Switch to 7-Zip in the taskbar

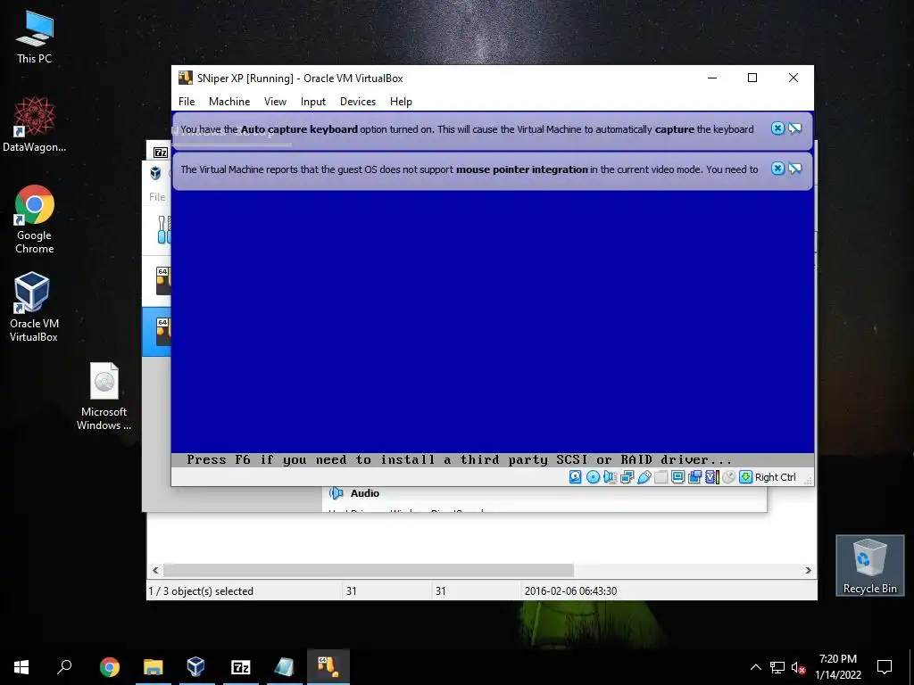(x=241, y=667)
